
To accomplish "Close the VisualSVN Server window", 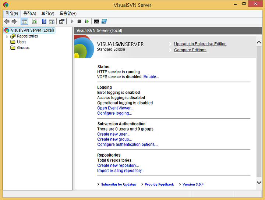I will click(x=255, y=4).
